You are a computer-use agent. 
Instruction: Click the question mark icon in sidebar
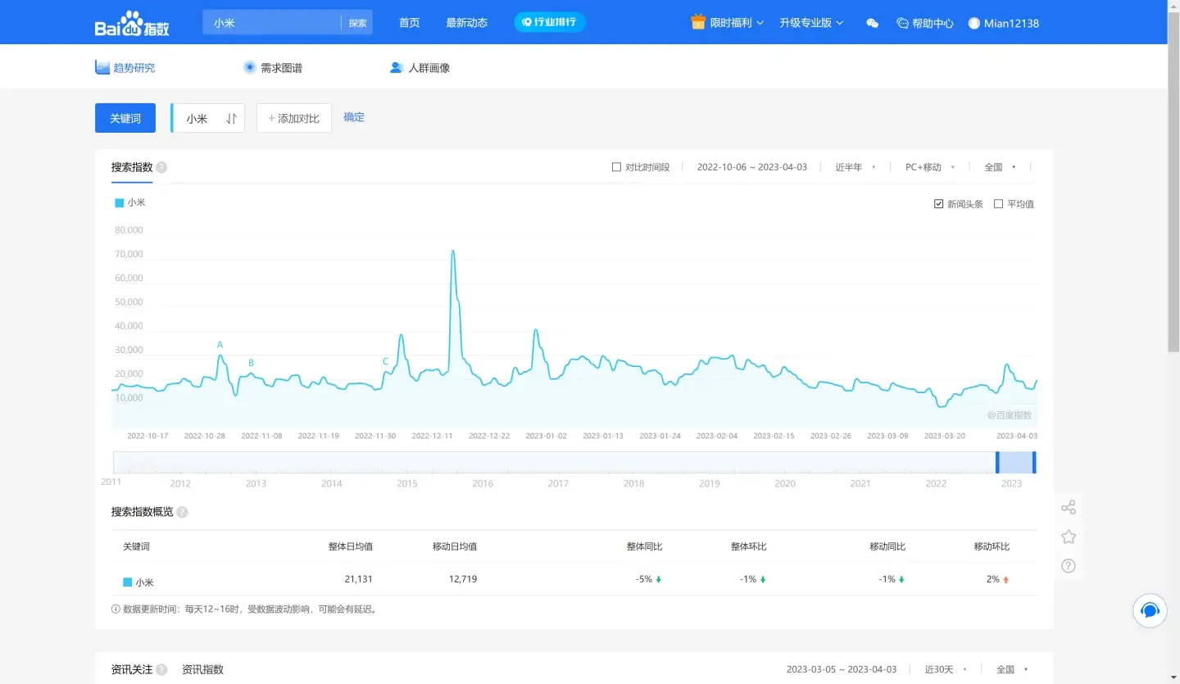(x=1069, y=565)
